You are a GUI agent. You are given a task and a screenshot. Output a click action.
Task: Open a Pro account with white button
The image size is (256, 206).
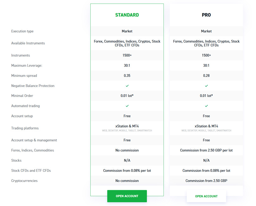206,196
